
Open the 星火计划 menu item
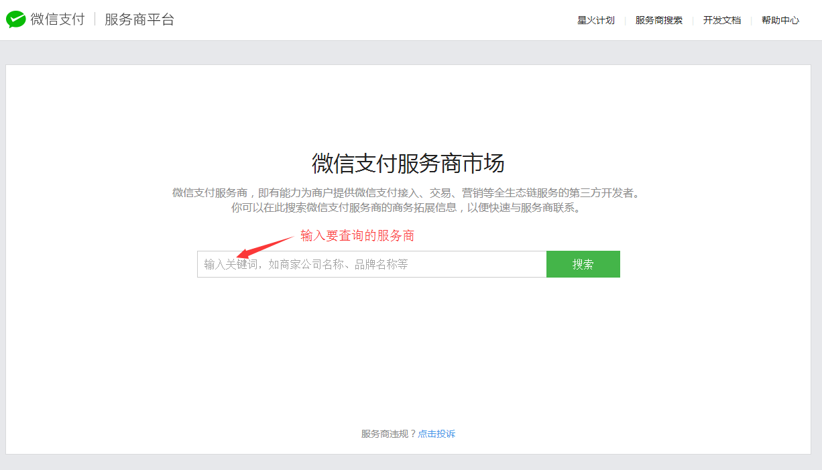point(595,20)
